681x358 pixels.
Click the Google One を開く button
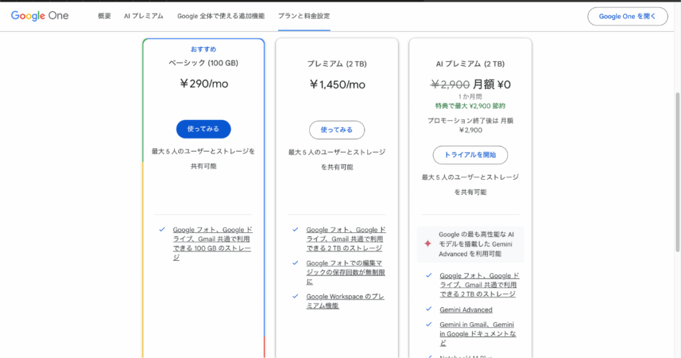pyautogui.click(x=628, y=17)
